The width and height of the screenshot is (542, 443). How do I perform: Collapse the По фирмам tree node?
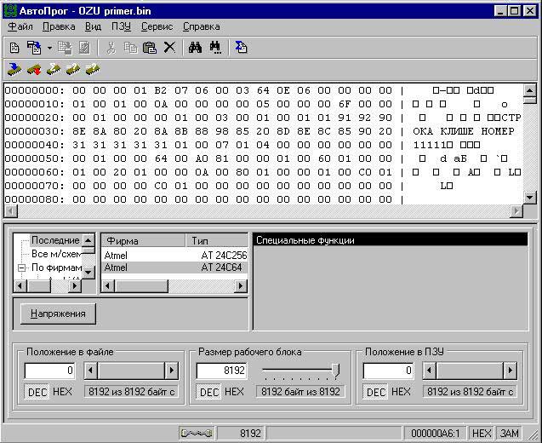click(23, 268)
